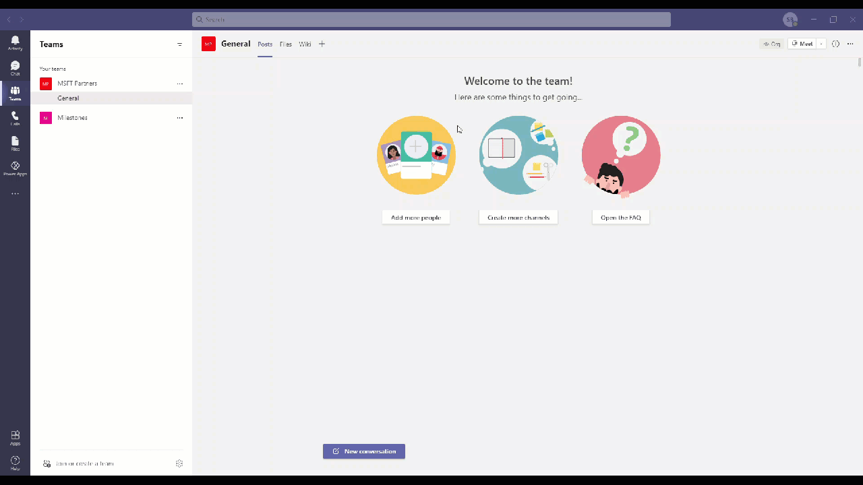The width and height of the screenshot is (863, 485).
Task: Go back using the back arrow
Action: click(x=9, y=20)
